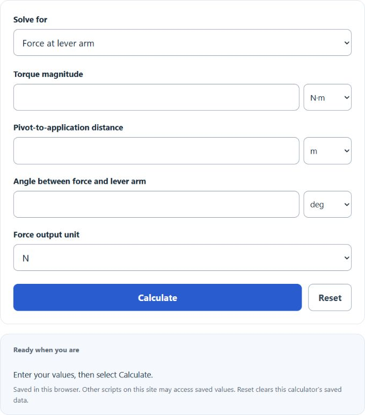Viewport: 365px width, 415px height.
Task: Click the 'Force output unit' label
Action: click(x=46, y=235)
